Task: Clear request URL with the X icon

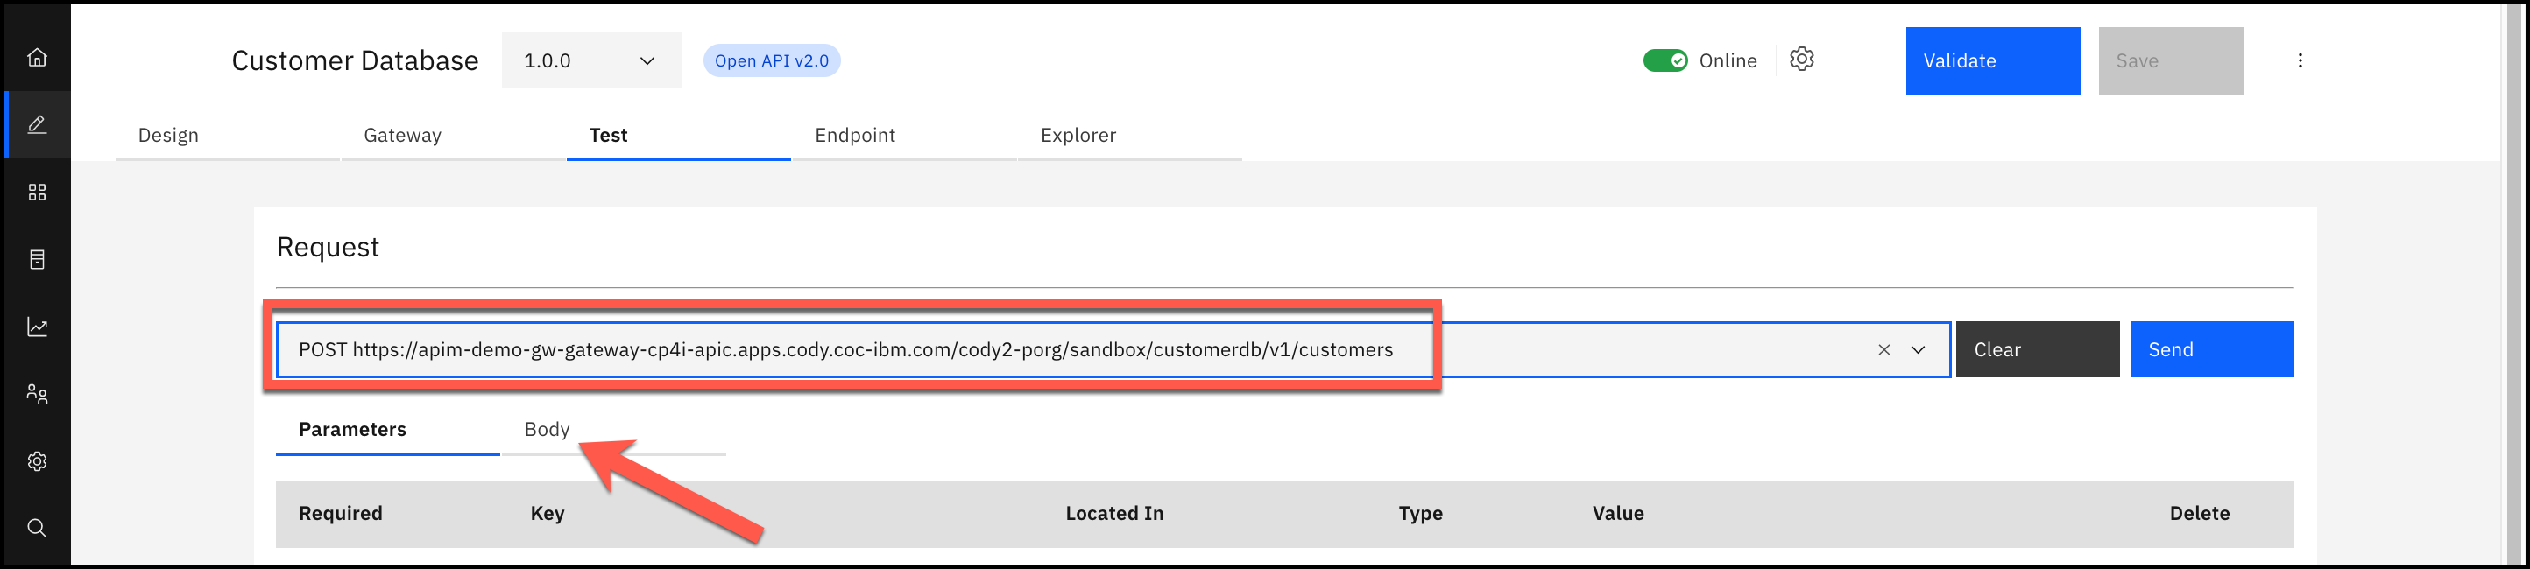Action: (1883, 350)
